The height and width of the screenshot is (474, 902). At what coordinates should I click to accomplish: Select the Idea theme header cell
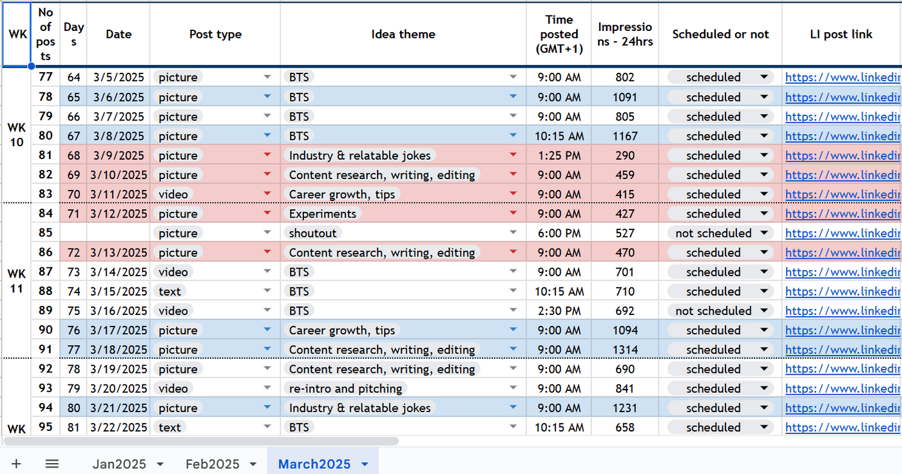tap(403, 34)
